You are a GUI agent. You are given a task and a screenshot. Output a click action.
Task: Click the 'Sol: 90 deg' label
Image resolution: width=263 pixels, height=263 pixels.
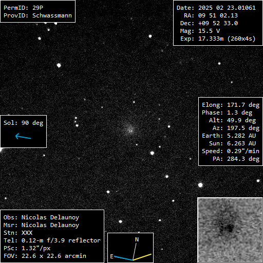[24, 123]
